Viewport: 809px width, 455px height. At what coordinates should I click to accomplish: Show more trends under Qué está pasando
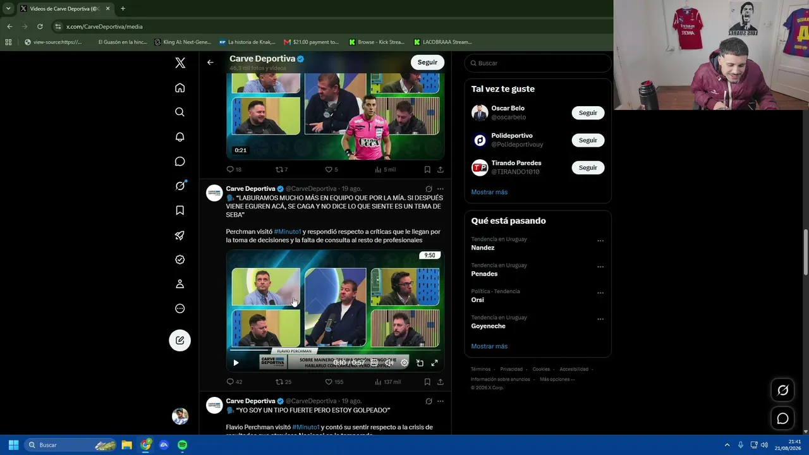[x=489, y=346]
